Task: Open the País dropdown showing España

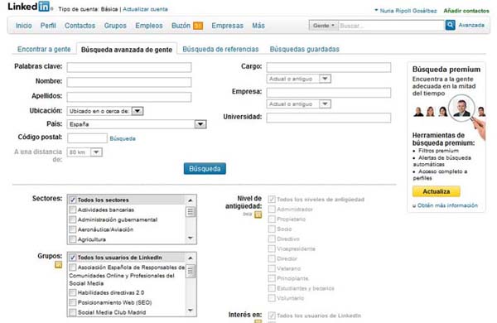Action: pos(137,124)
